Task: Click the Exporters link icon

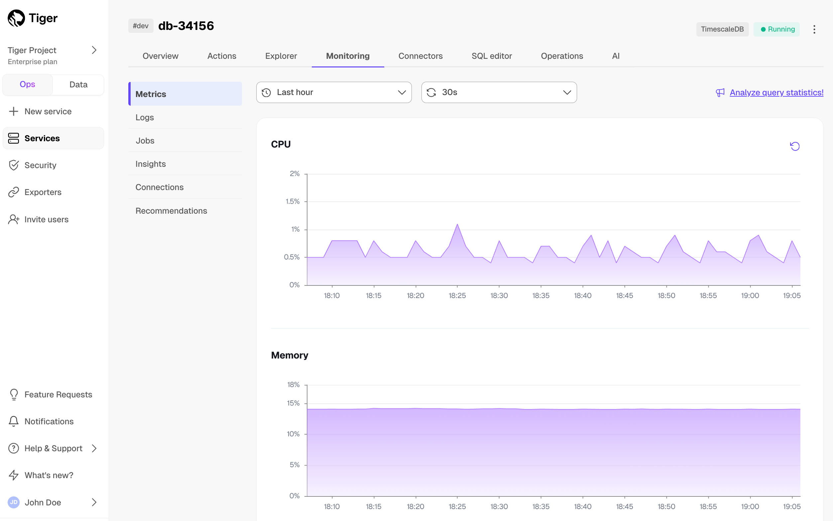Action: [x=13, y=192]
